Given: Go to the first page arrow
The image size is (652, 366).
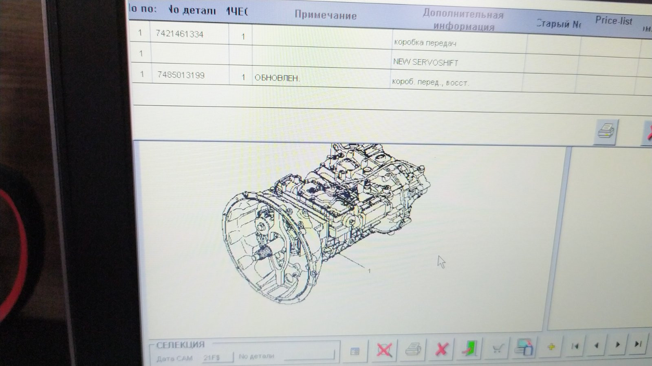Looking at the screenshot, I should tap(575, 346).
